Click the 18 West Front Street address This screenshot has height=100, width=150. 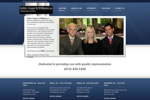(84, 88)
